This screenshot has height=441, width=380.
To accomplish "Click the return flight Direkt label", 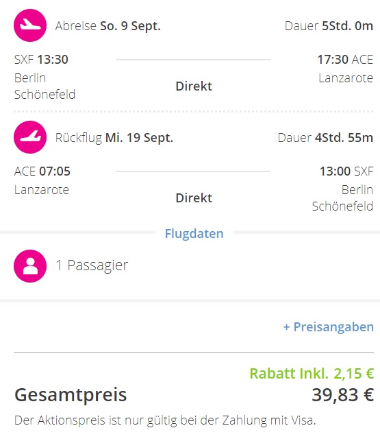I will point(194,198).
